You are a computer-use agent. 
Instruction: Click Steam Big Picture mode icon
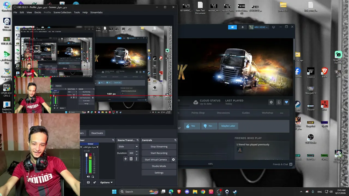click(x=273, y=27)
